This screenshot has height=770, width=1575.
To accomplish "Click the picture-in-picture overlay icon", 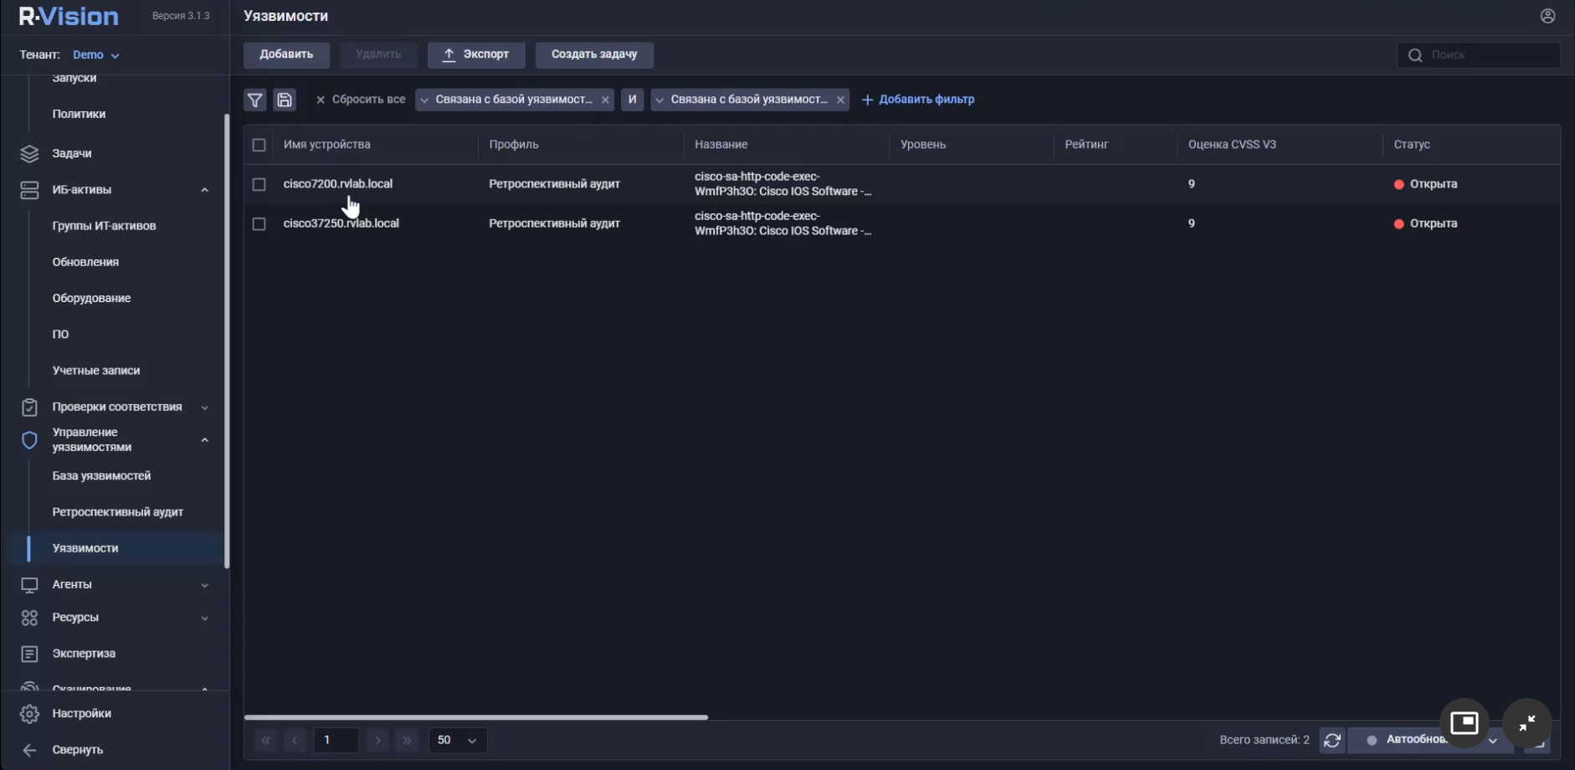I will (1464, 723).
